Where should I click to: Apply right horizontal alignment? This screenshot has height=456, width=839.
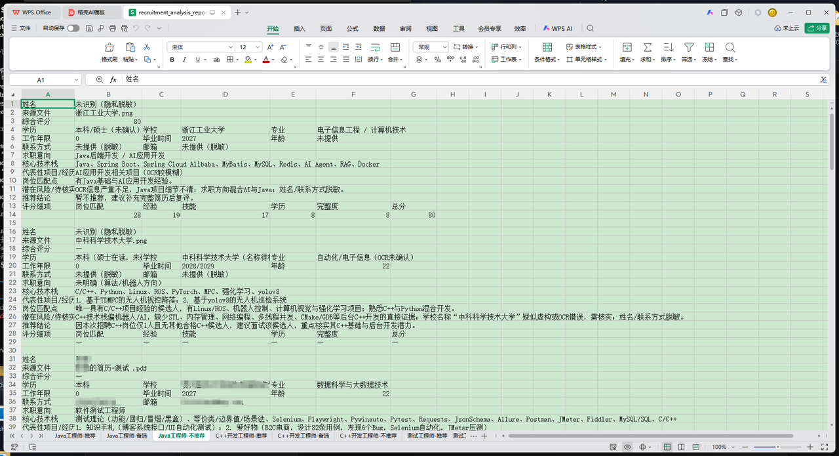point(334,60)
